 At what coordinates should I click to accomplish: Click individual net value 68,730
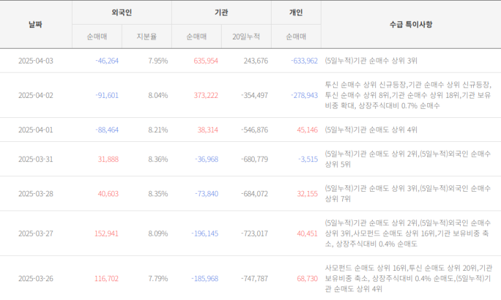307,279
